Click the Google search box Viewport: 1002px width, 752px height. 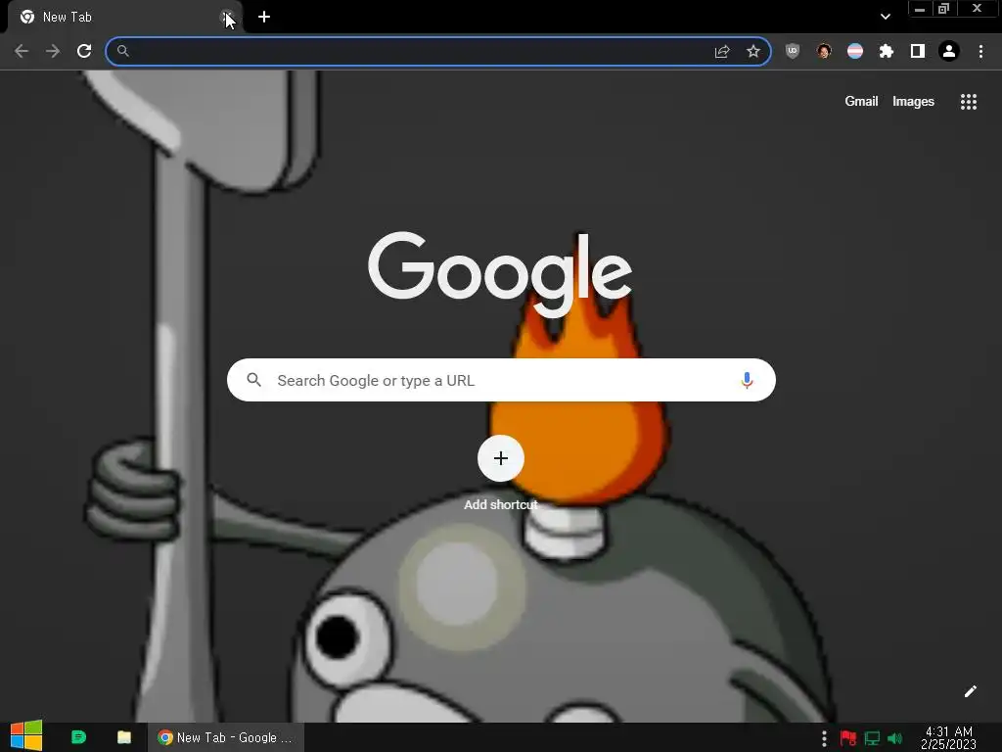[501, 380]
